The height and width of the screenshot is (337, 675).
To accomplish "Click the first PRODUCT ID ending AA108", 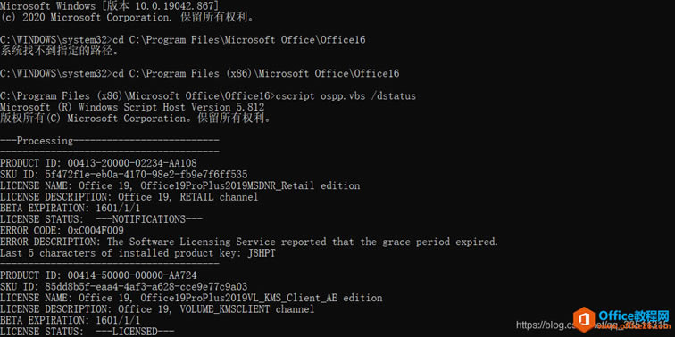I will 98,163.
